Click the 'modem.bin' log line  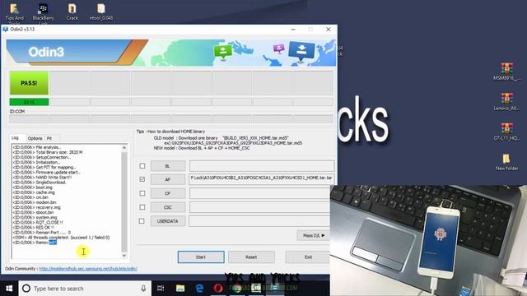[35, 202]
